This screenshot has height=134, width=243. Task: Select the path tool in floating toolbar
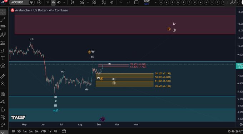coord(233,3)
